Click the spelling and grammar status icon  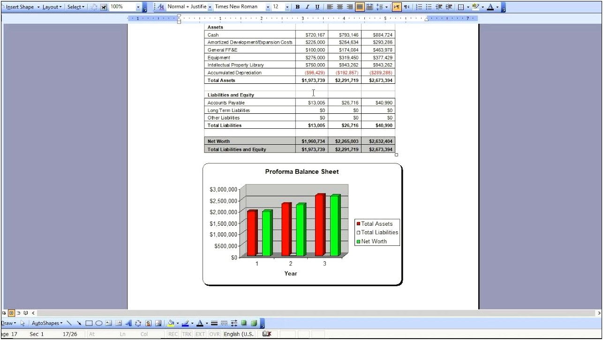coord(267,334)
